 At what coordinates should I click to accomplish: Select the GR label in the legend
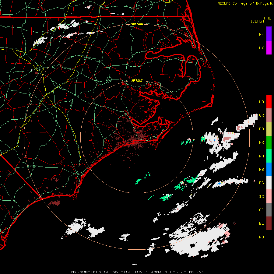(x=261, y=115)
